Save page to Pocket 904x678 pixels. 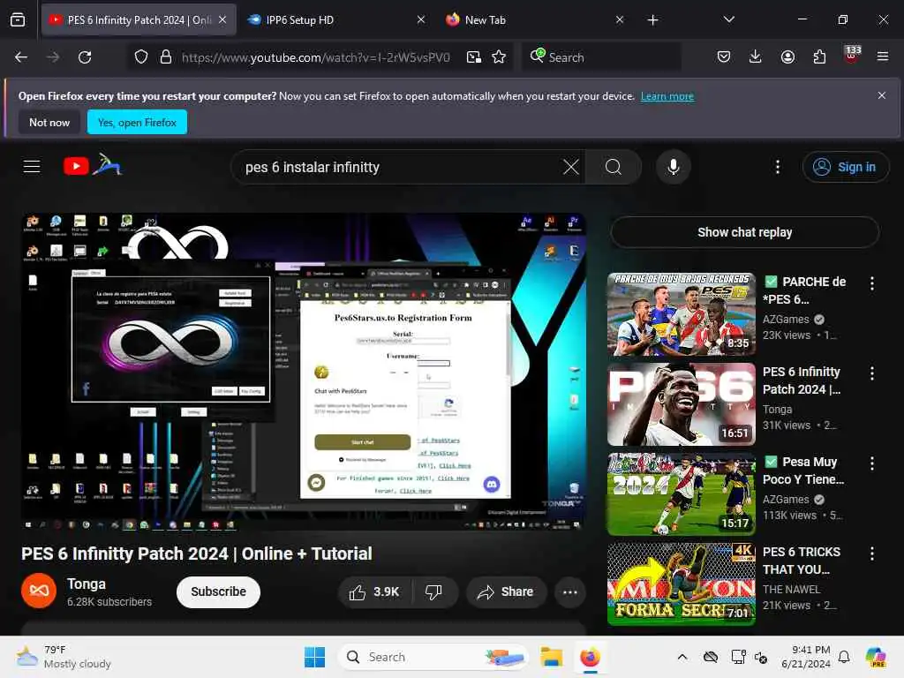(x=724, y=56)
